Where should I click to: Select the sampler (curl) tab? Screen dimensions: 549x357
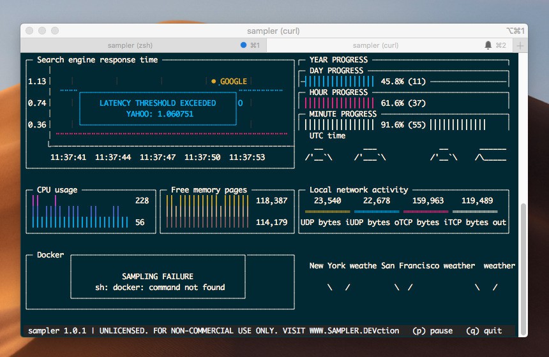[x=375, y=45]
